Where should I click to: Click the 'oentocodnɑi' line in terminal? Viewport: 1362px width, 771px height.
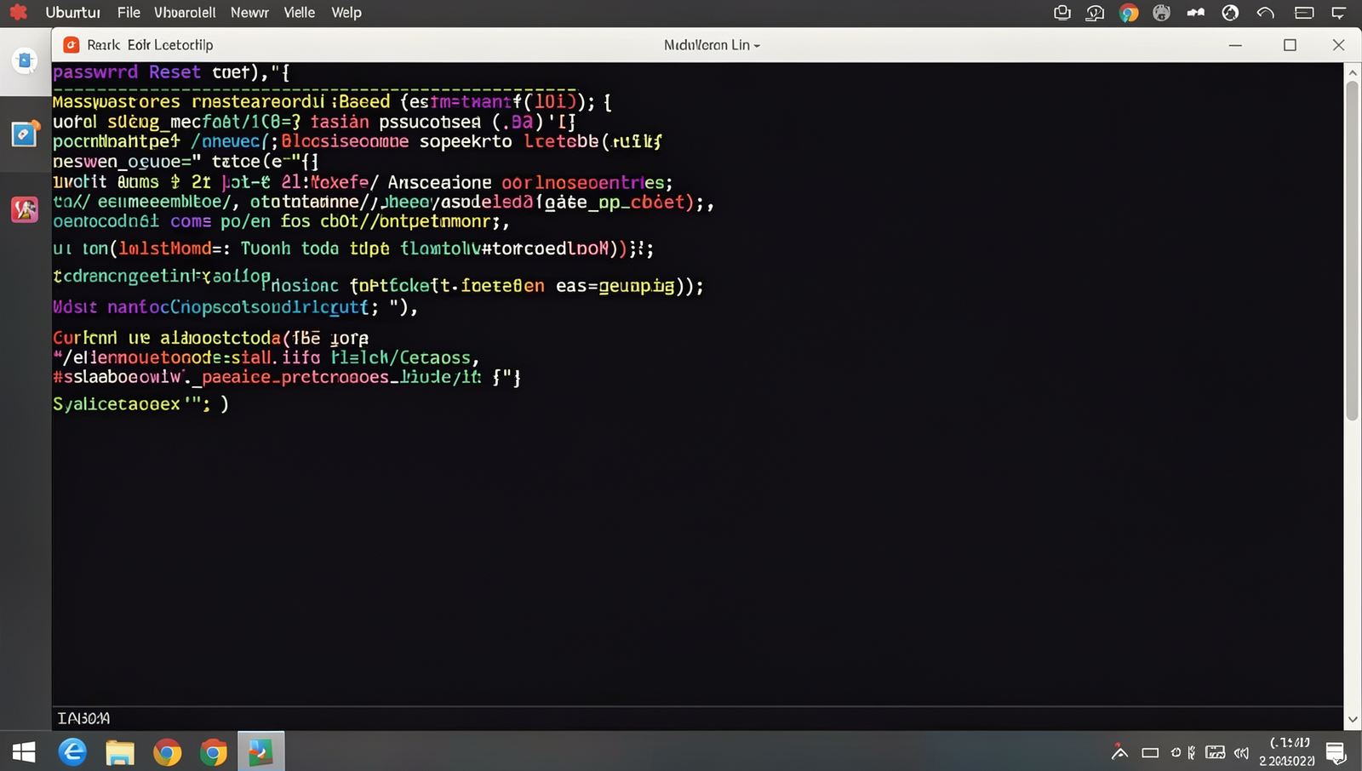281,221
